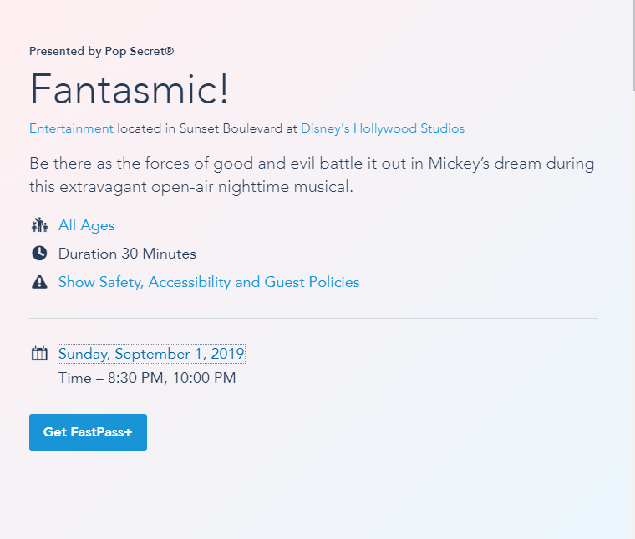Viewport: 635px width, 539px height.
Task: Click the warning triangle icon
Action: pos(39,282)
